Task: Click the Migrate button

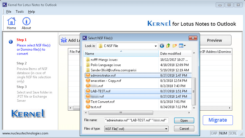Action: click(218, 120)
